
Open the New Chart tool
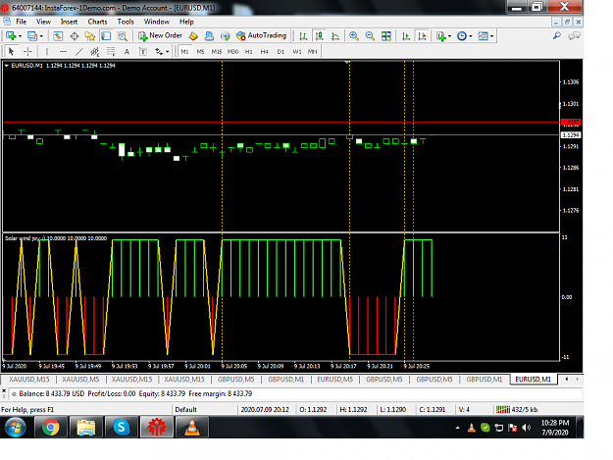(x=11, y=36)
